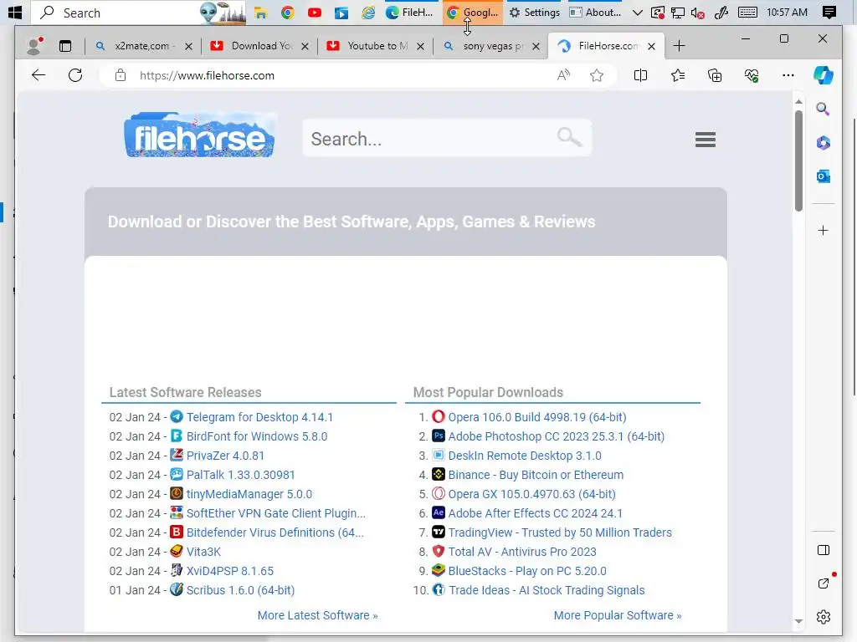The width and height of the screenshot is (857, 642).
Task: Open Browser essentials heart icon
Action: (x=752, y=75)
